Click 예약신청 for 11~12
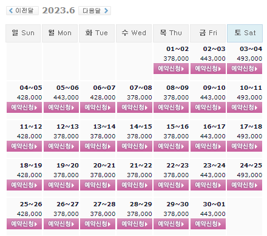267x236 pixels. click(x=24, y=146)
